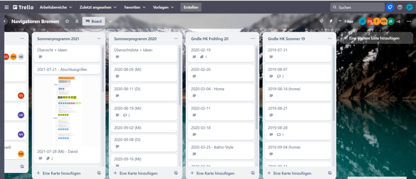Screen dimensions: 416x179
Task: Select the Board view tab
Action: coord(94,21)
